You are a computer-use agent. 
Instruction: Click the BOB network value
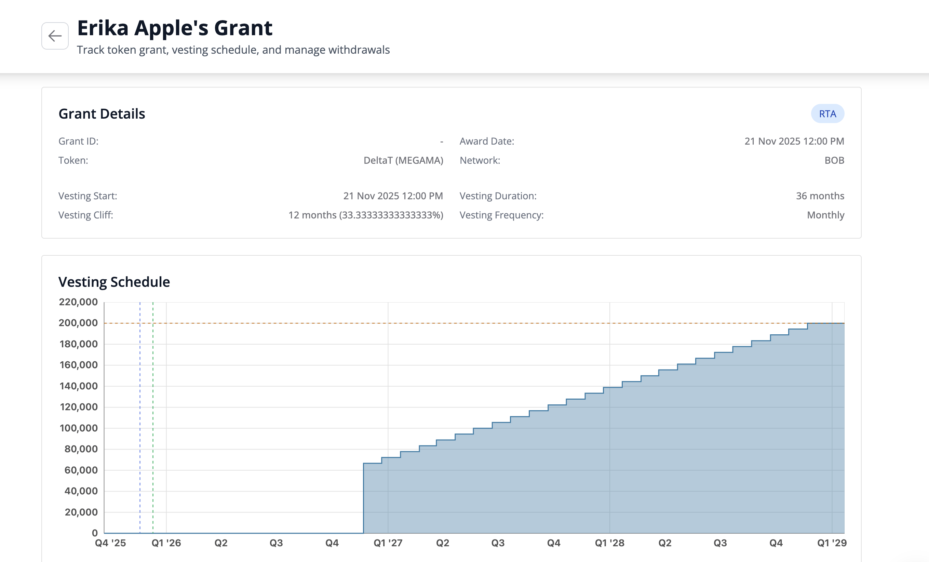pyautogui.click(x=834, y=160)
